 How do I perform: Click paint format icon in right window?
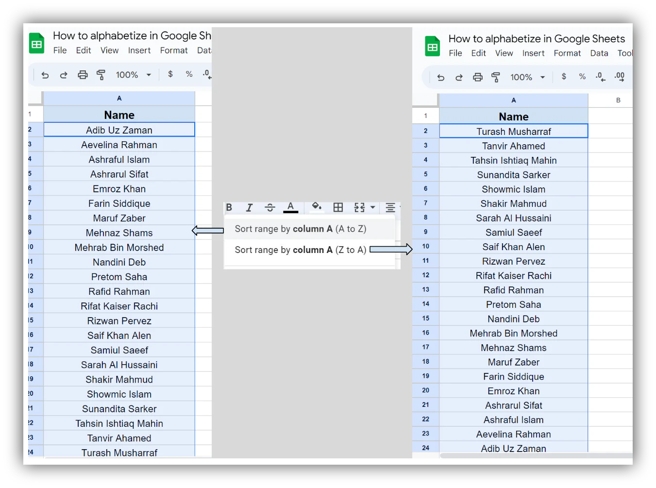496,77
